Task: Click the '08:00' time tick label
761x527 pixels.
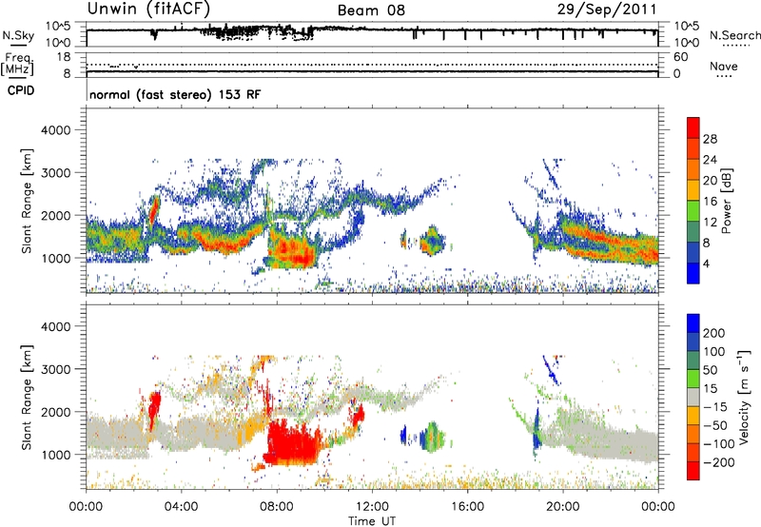Action: coord(277,507)
